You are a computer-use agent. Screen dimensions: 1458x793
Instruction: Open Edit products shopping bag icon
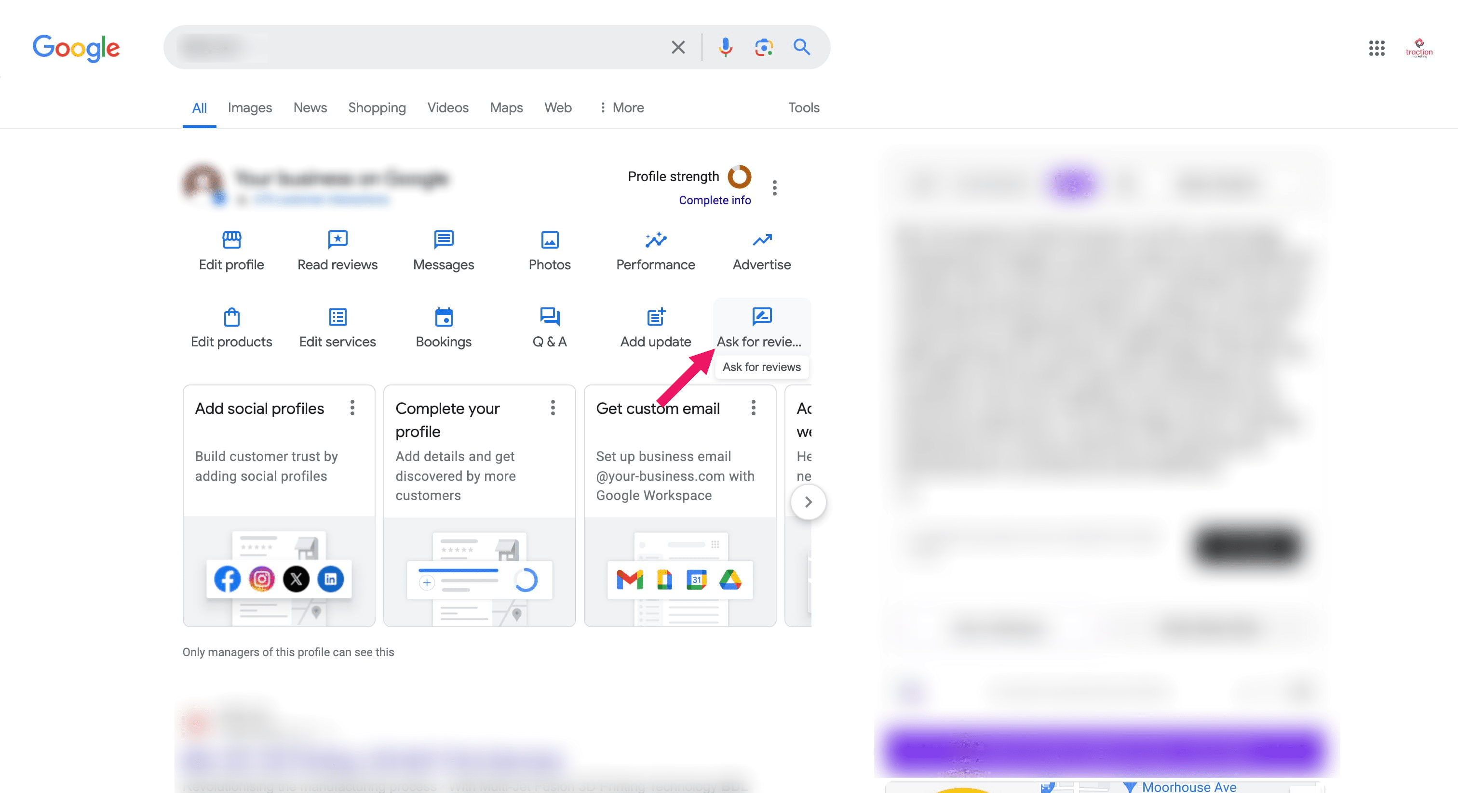[x=231, y=317]
